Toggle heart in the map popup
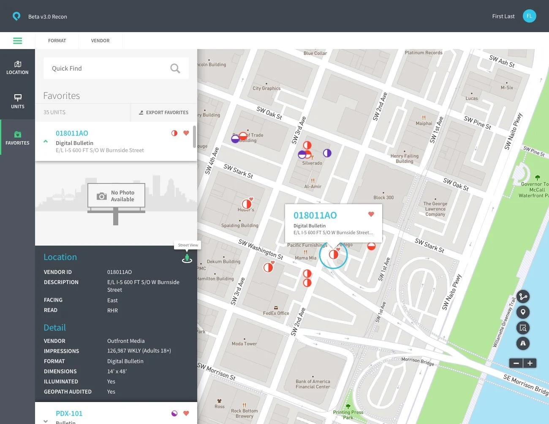Screen dimensions: 549x424 (x=371, y=214)
